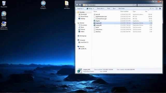This screenshot has width=166, height=93.
Task: Click Print in the Explorer toolbar
Action: pos(108,9)
